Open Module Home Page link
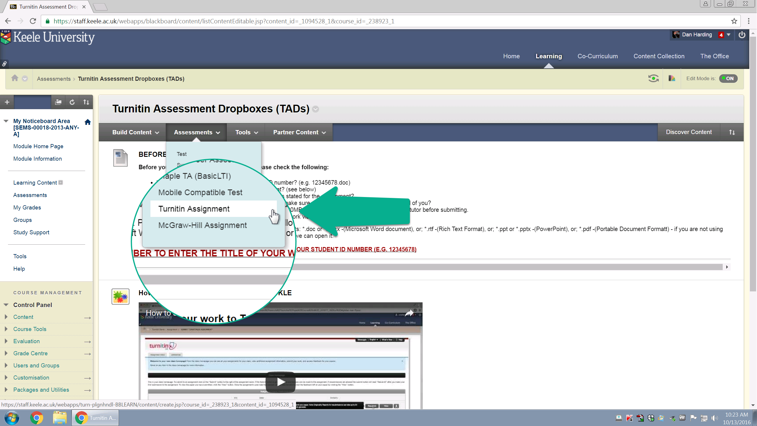The image size is (757, 426). click(x=38, y=146)
